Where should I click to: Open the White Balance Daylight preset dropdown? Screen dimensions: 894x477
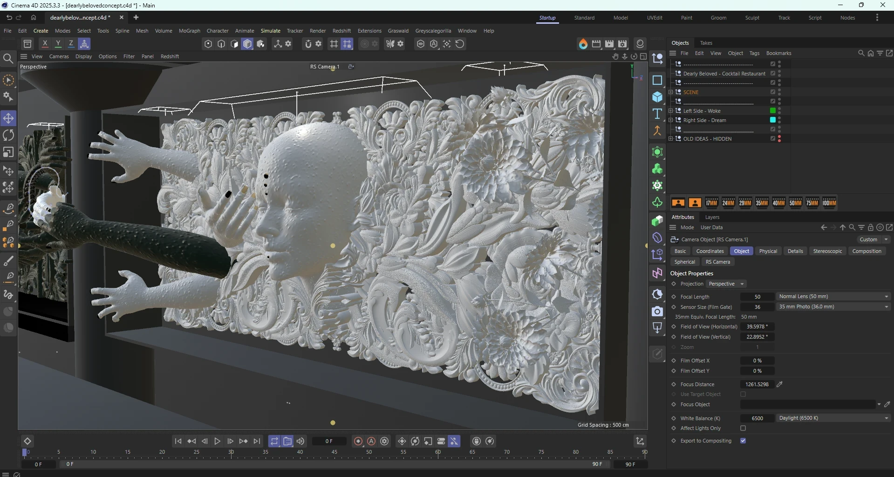tap(833, 418)
